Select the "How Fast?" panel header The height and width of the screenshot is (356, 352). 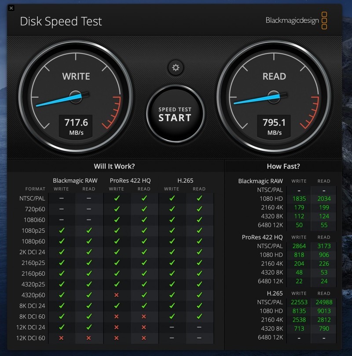[x=283, y=166]
